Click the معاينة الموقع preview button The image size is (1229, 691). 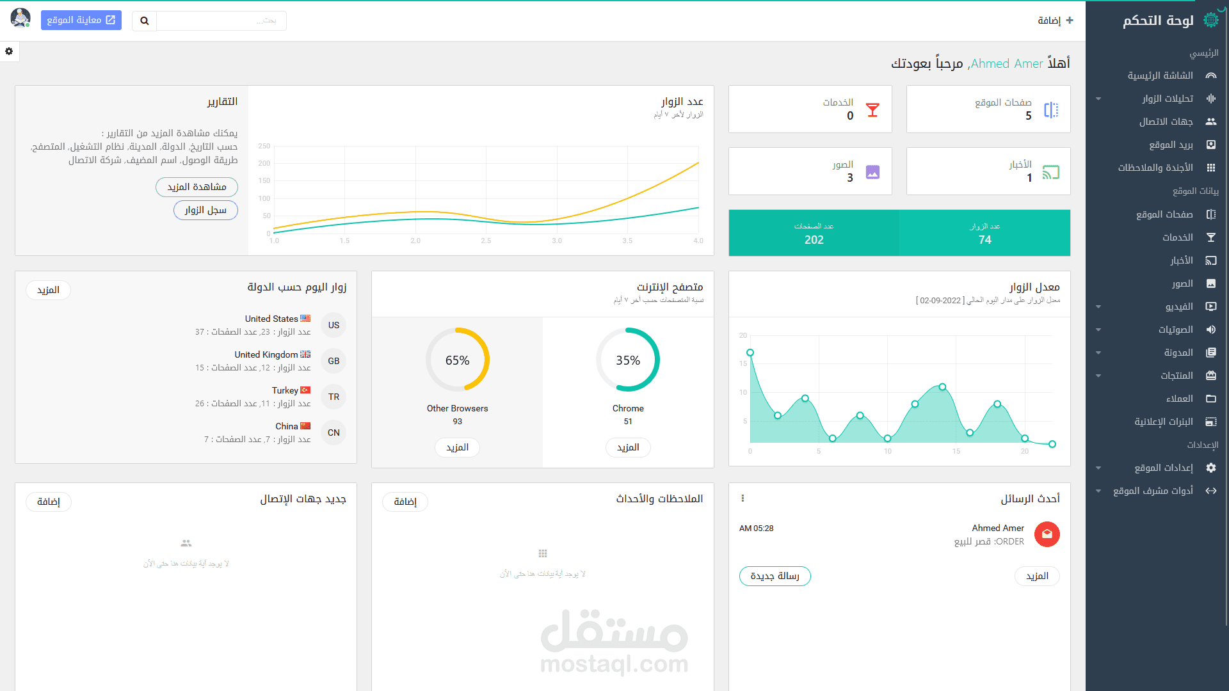pyautogui.click(x=81, y=20)
